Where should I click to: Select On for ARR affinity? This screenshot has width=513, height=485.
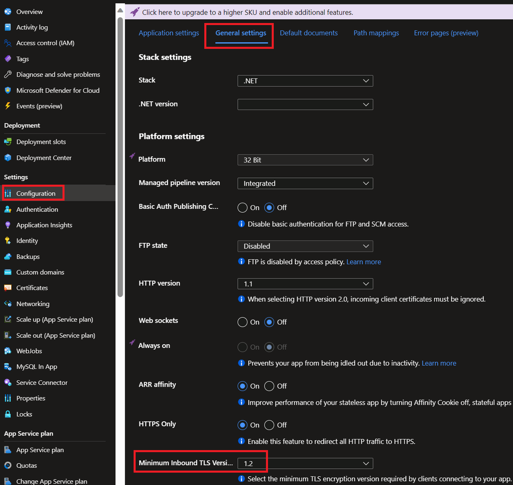click(242, 386)
